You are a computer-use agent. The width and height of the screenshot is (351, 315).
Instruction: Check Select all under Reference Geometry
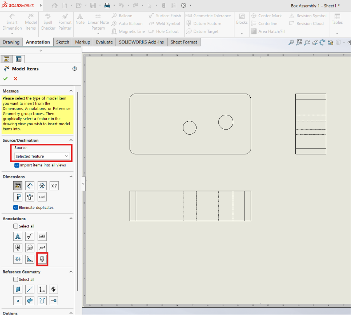pos(16,279)
